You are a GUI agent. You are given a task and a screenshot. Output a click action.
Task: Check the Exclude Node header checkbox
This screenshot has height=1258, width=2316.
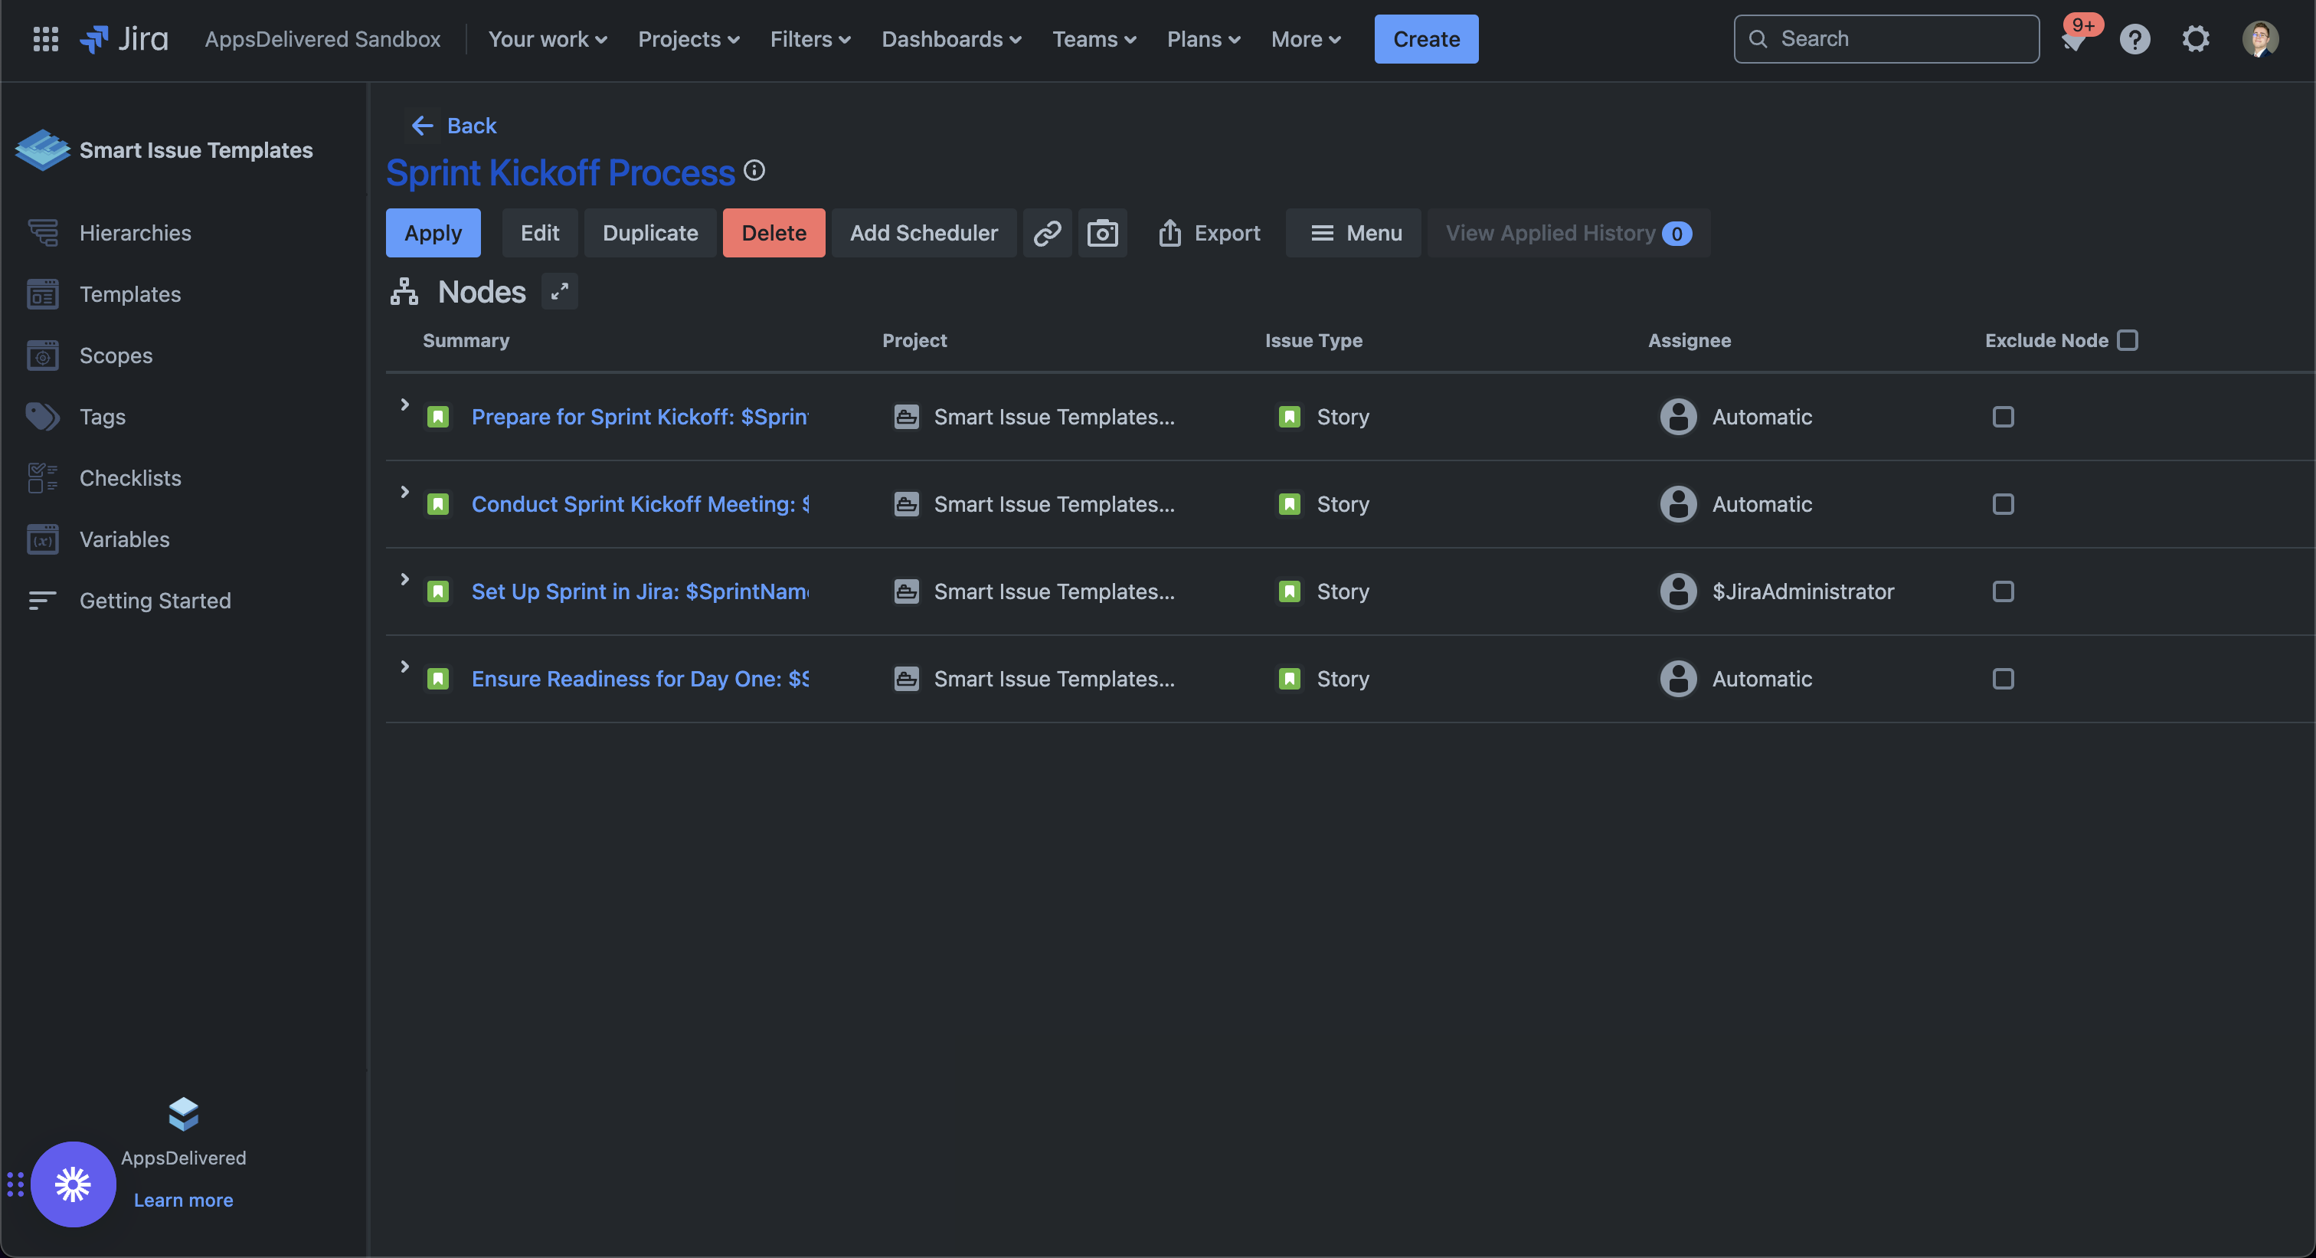pos(2127,340)
